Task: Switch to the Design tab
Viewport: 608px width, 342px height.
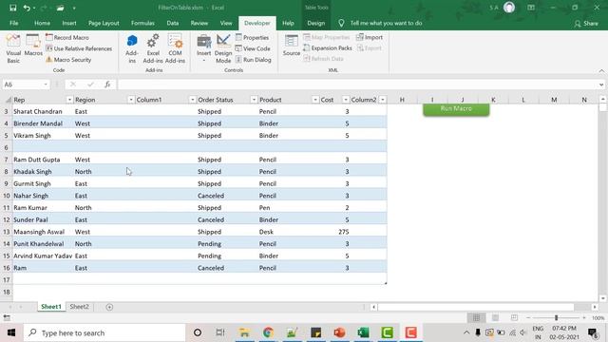Action: (x=316, y=23)
